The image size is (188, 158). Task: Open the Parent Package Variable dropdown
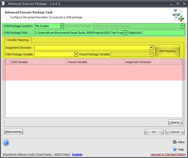click(152, 54)
